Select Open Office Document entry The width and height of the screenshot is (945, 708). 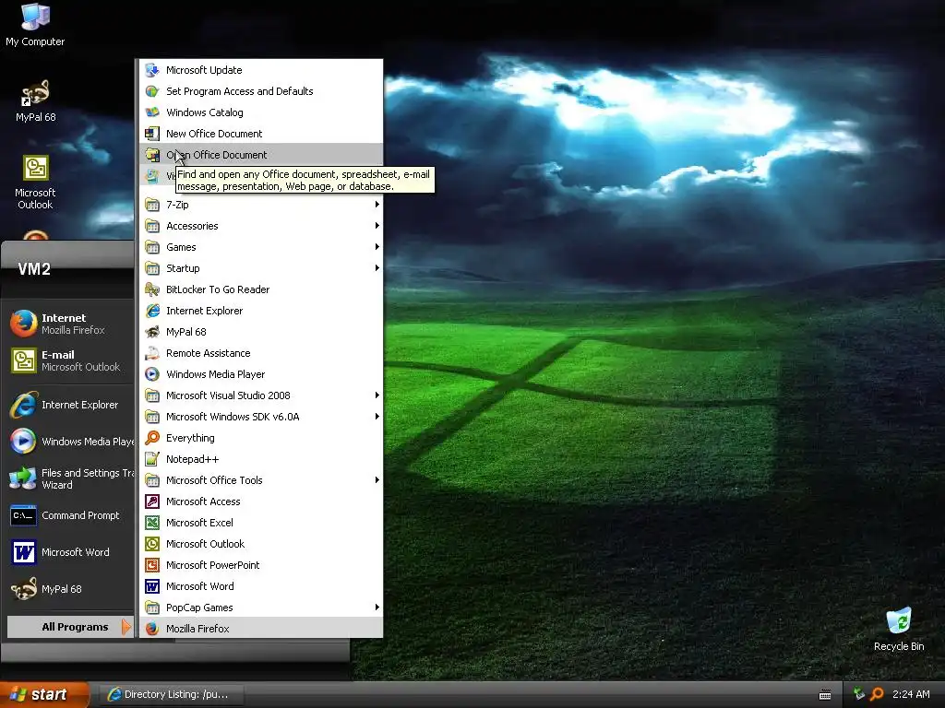(x=261, y=155)
